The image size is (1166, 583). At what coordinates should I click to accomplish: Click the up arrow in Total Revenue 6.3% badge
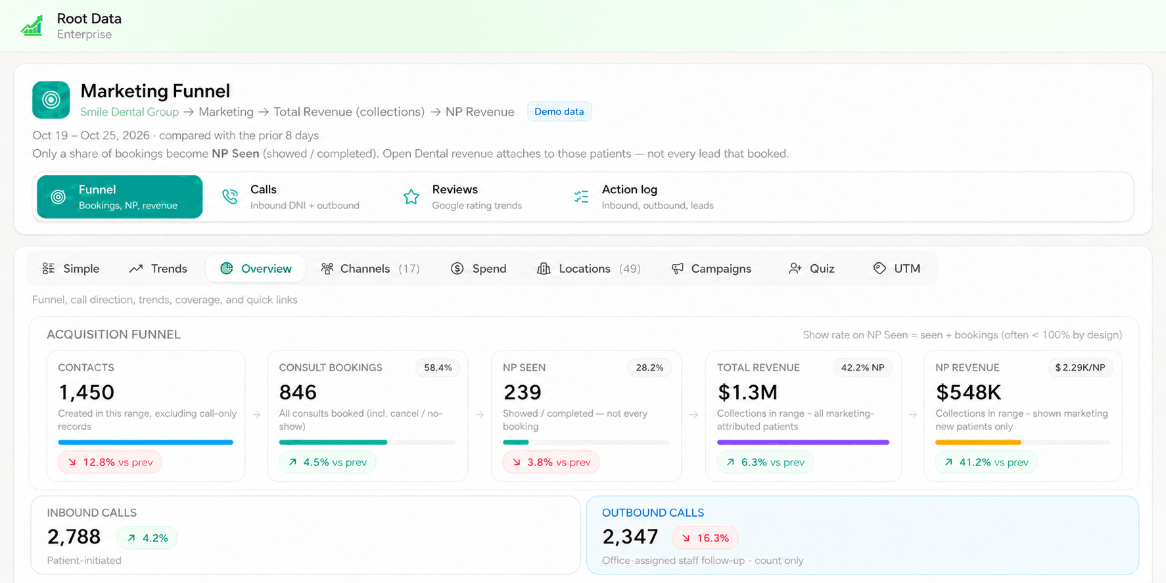pos(730,462)
